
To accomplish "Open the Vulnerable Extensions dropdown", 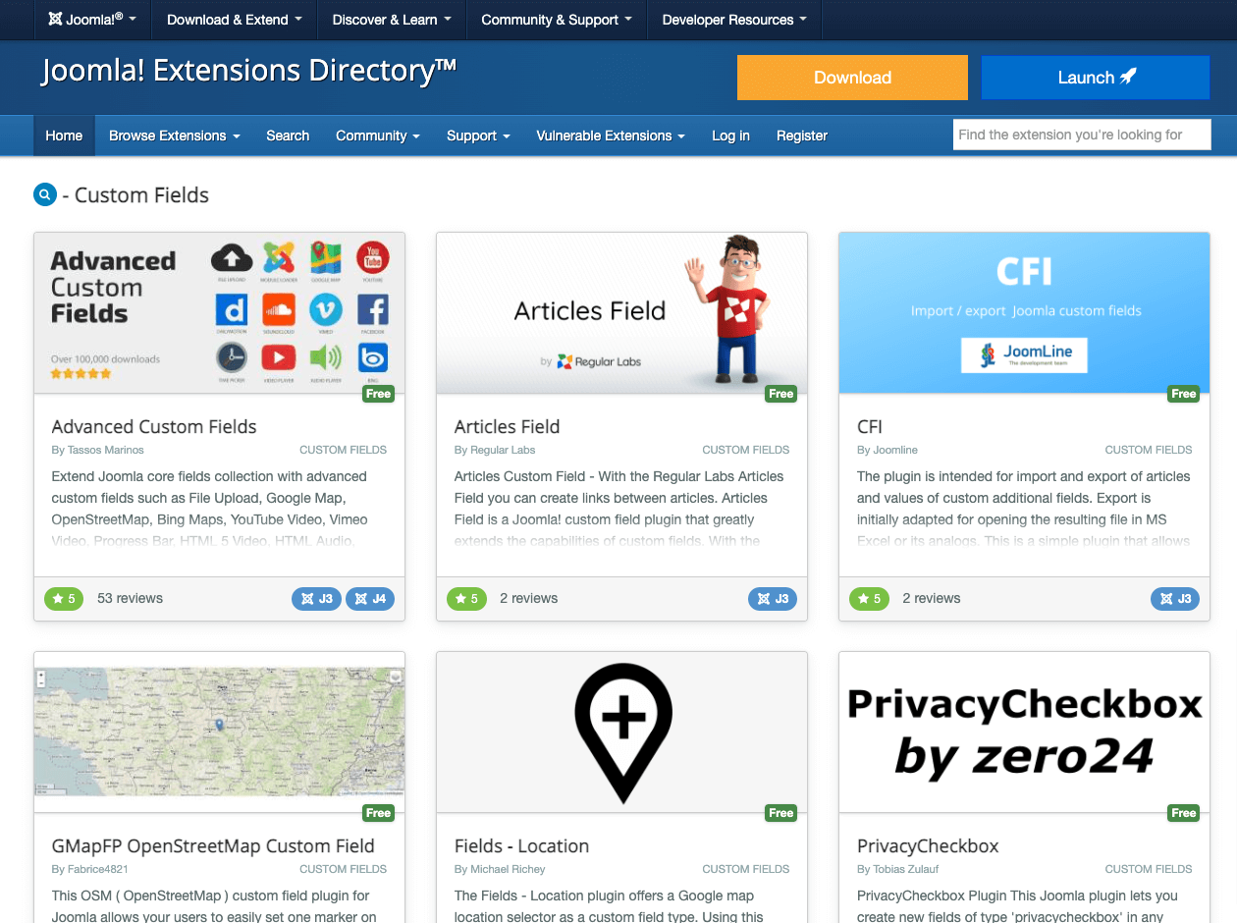I will pyautogui.click(x=611, y=136).
